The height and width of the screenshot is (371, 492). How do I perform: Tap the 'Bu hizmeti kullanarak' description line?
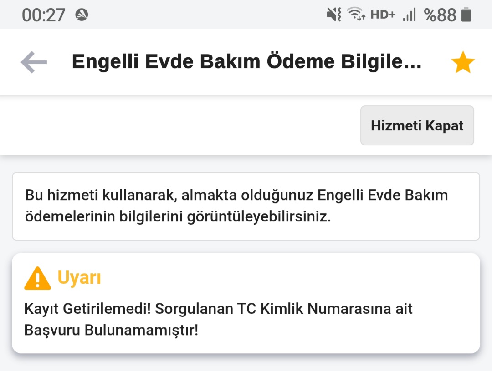tap(236, 195)
